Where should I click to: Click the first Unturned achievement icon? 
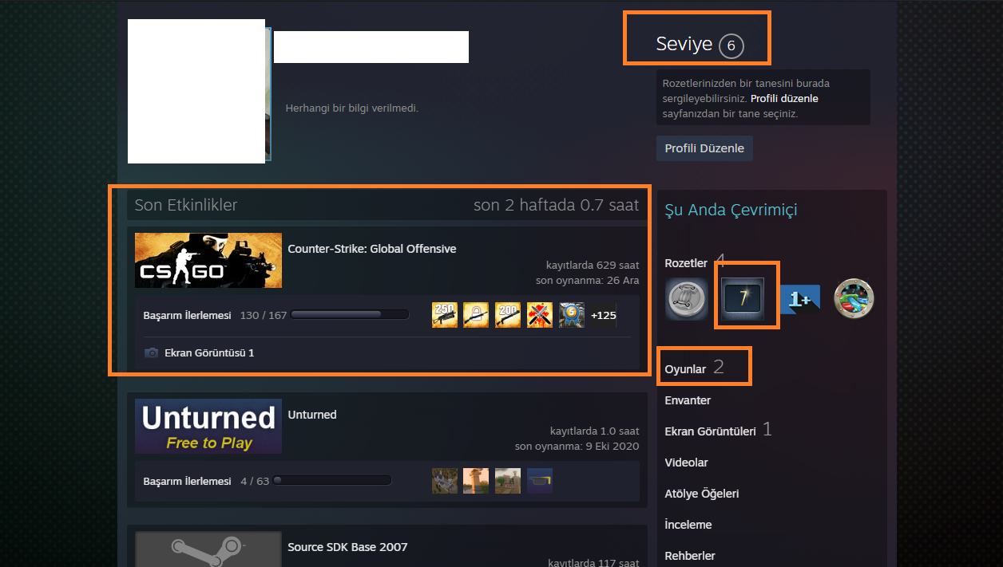(445, 481)
